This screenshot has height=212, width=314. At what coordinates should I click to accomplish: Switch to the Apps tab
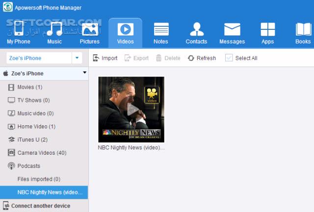coord(268,33)
